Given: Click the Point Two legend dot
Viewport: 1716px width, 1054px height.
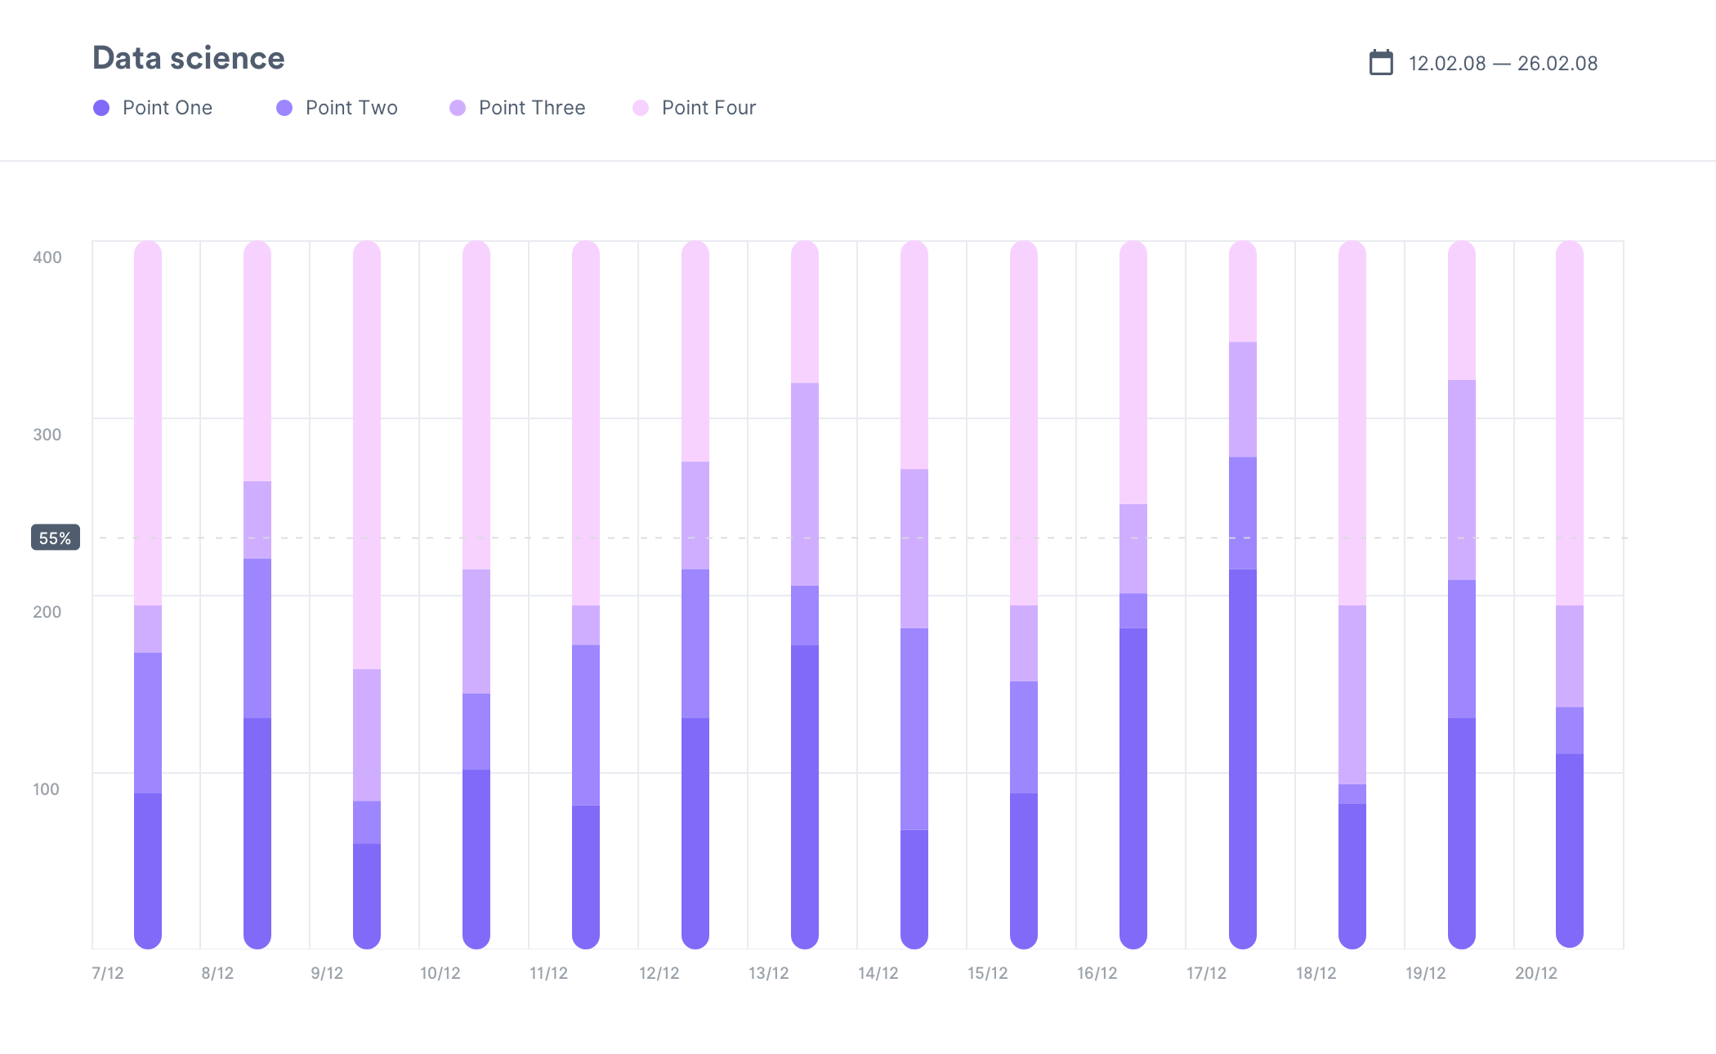Looking at the screenshot, I should coord(284,107).
